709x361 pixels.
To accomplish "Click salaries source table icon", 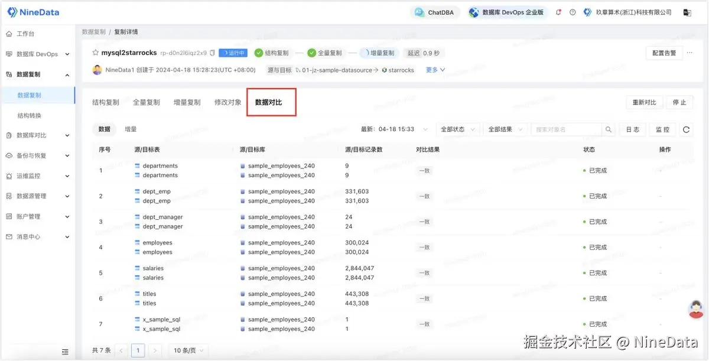I will 138,268.
